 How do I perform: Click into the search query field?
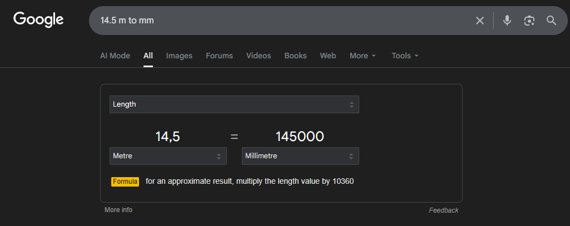pyautogui.click(x=278, y=21)
